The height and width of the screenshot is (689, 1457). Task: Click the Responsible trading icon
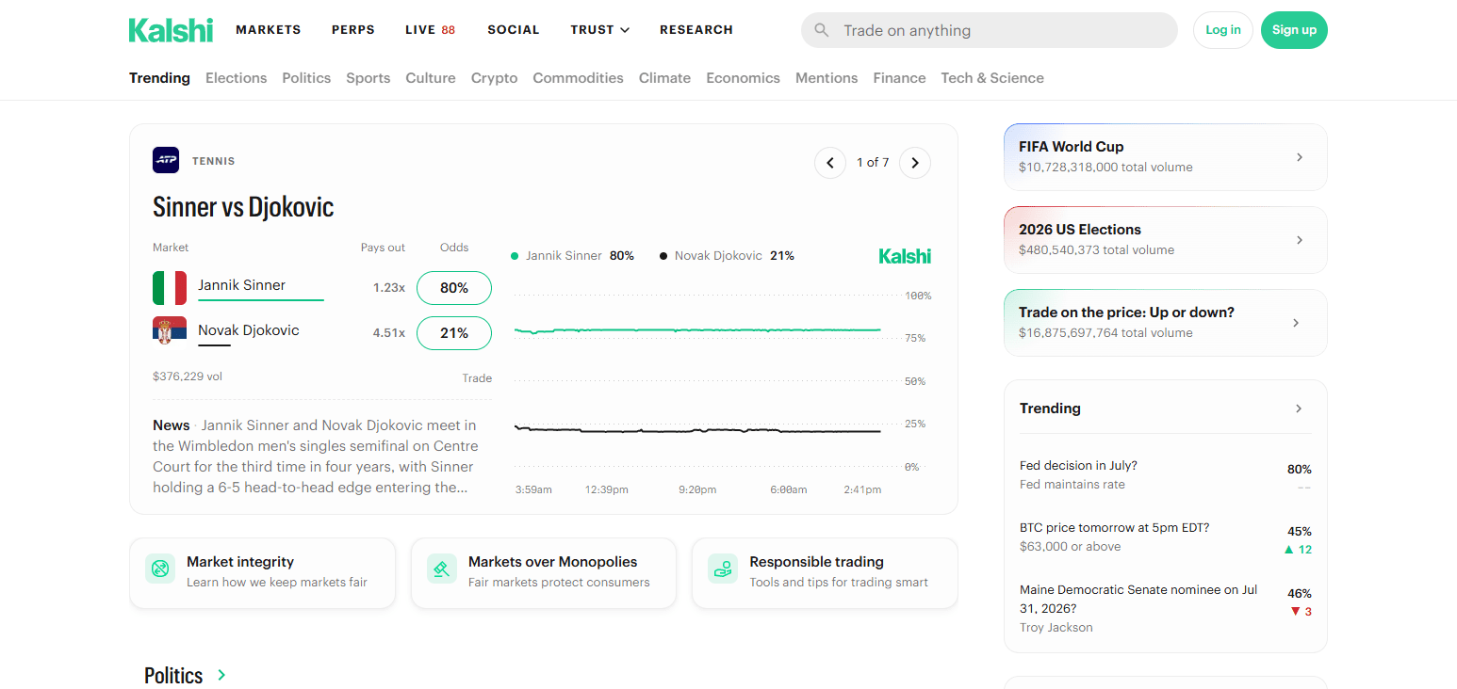coord(723,569)
